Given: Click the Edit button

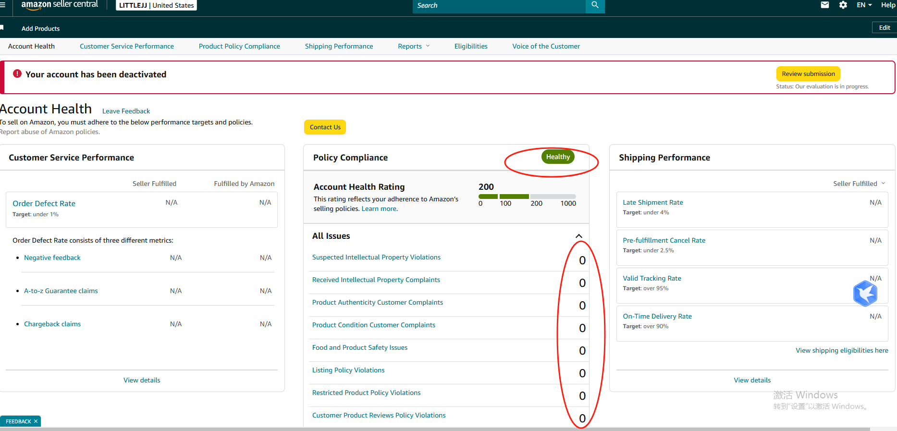Looking at the screenshot, I should 885,27.
